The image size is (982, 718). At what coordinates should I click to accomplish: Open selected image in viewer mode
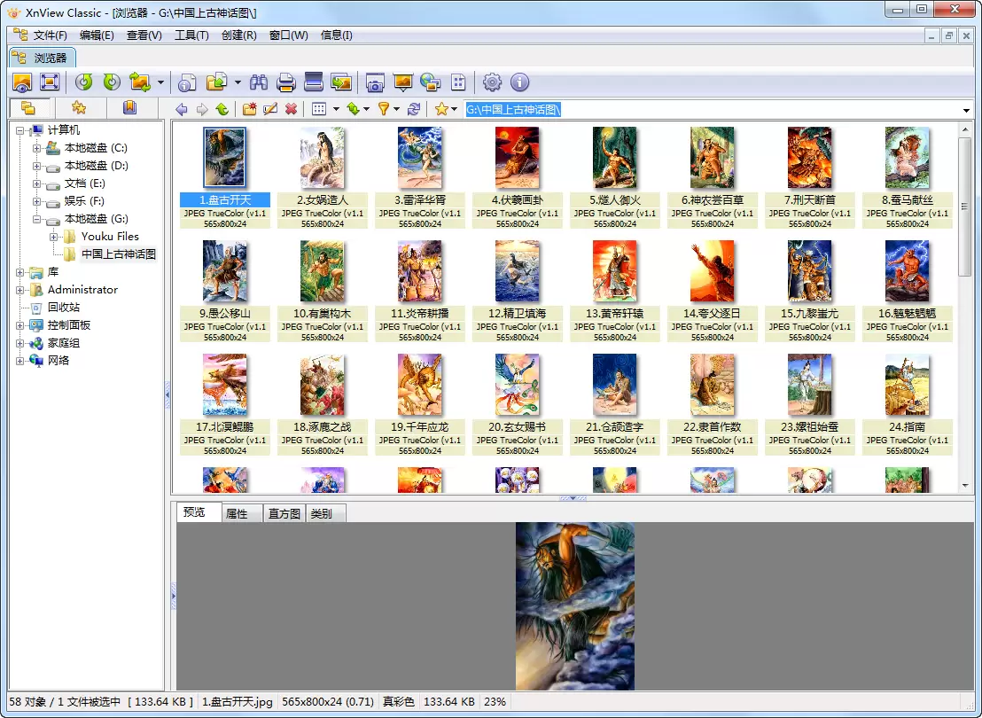pos(22,82)
